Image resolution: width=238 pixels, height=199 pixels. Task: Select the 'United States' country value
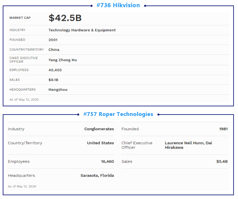100,143
